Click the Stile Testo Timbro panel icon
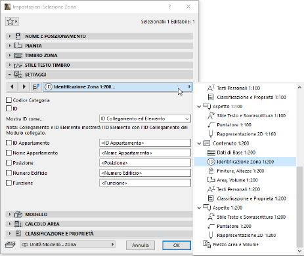This screenshot has height=256, width=304. click(18, 65)
